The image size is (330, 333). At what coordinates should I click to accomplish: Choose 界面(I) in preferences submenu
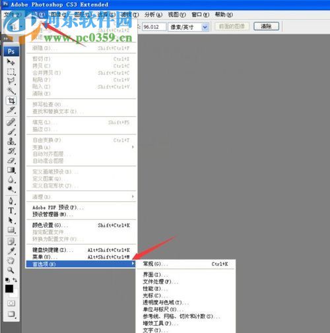185,275
